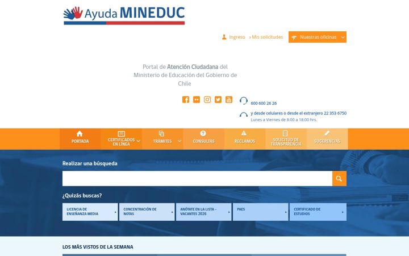Open the Certificados en Línea menu label
Image resolution: width=409 pixels, height=256 pixels.
122,142
